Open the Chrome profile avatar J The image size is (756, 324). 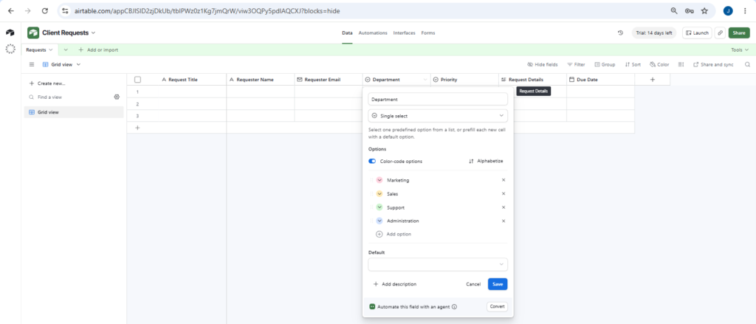tap(728, 10)
